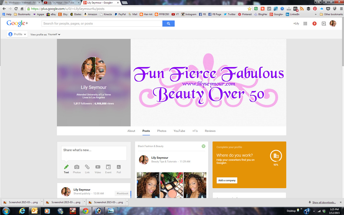344x215 pixels.
Task: Click Show all downloads link
Action: point(324,202)
